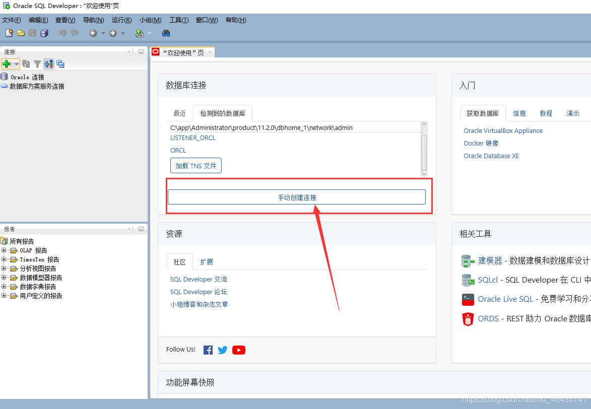The height and width of the screenshot is (409, 591).
Task: Click the New file toolbar icon
Action: 9,33
